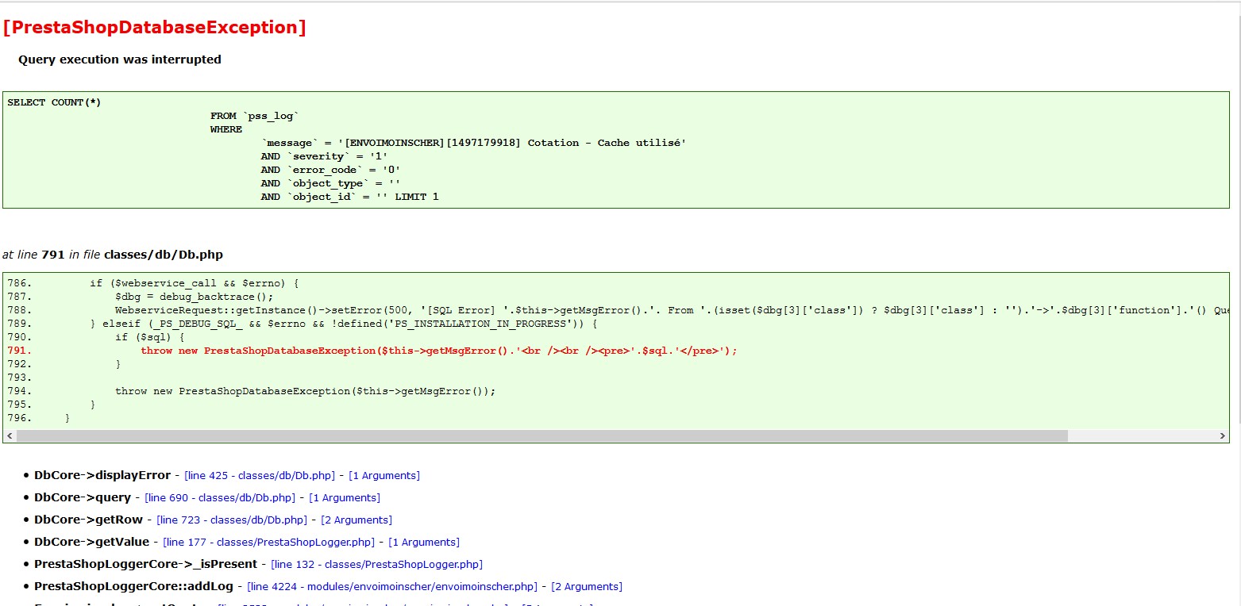Click the "PrestaShopLoggerCore::addLog" stack trace entry
Image resolution: width=1241 pixels, height=606 pixels.
(134, 587)
